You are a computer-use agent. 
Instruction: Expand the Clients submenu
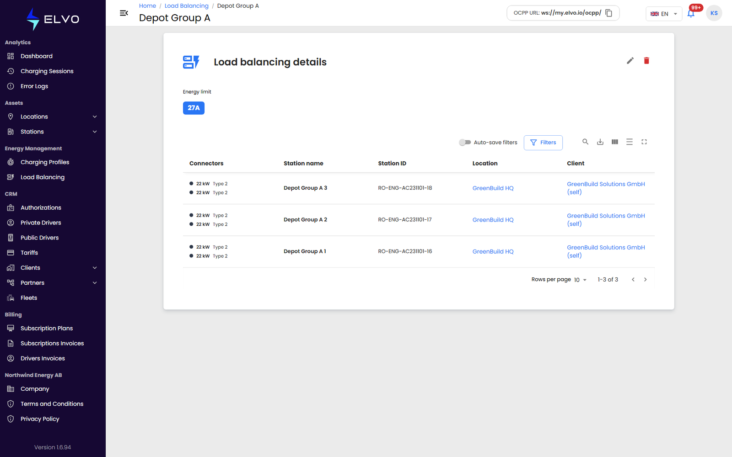click(95, 268)
